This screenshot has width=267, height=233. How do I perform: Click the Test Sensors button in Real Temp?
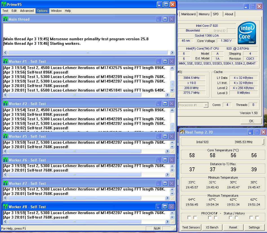point(191,227)
